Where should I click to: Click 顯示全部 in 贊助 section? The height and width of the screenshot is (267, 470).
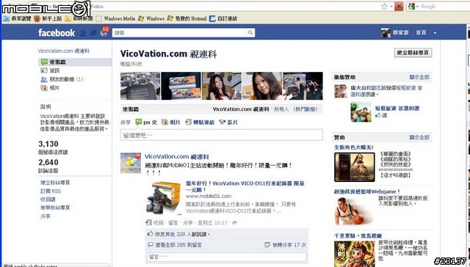tap(419, 137)
